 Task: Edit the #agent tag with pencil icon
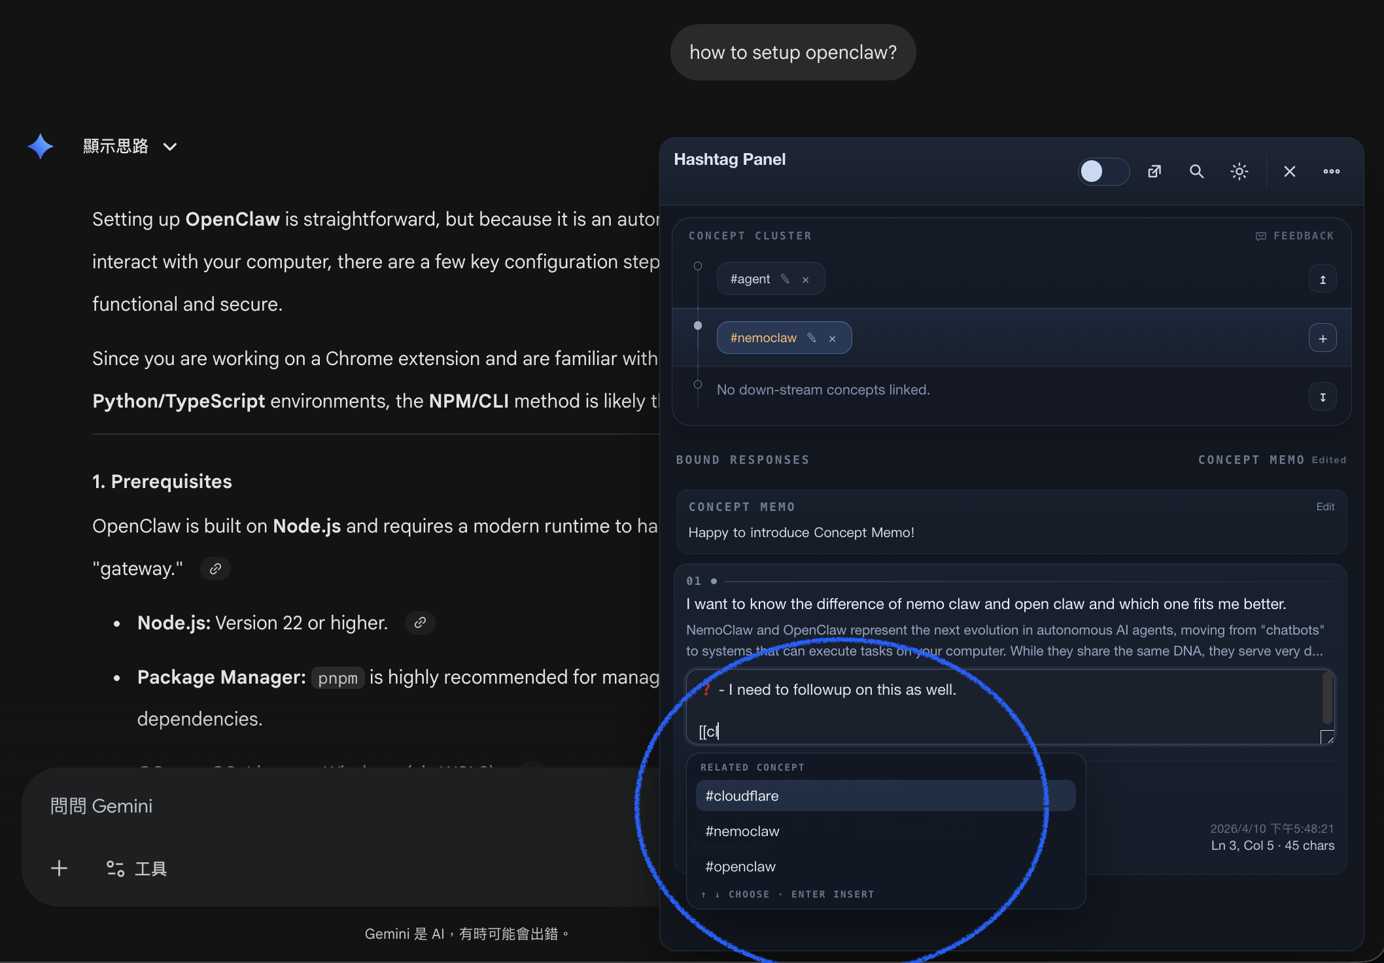[x=785, y=279]
